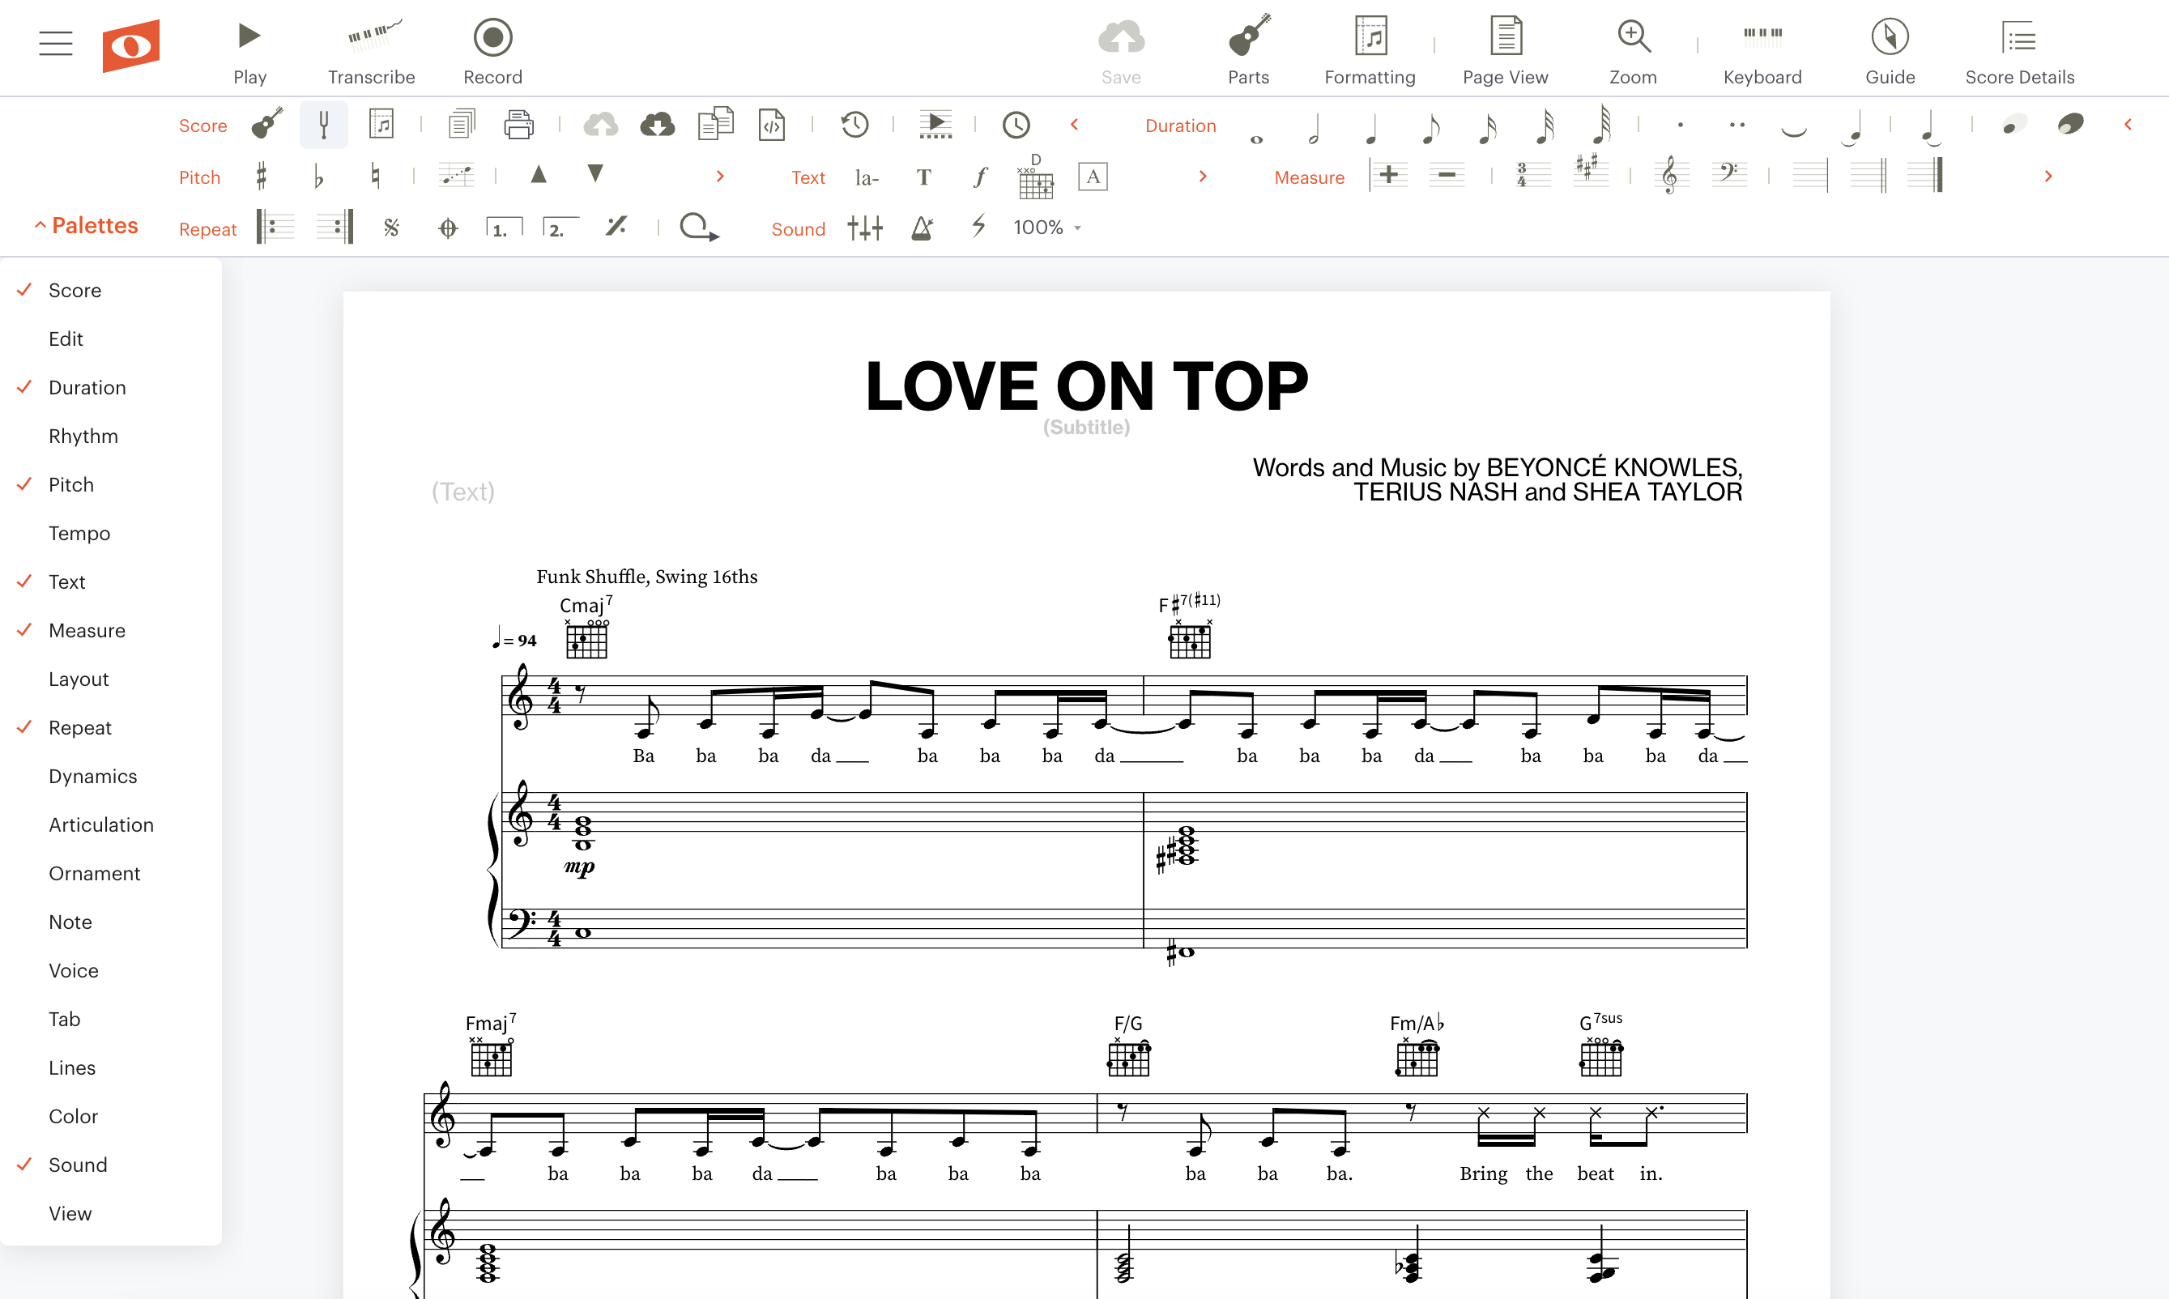Open the Zoom magnifier tool

click(x=1634, y=52)
